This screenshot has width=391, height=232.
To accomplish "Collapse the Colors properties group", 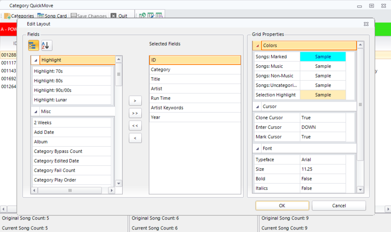I will (x=258, y=46).
